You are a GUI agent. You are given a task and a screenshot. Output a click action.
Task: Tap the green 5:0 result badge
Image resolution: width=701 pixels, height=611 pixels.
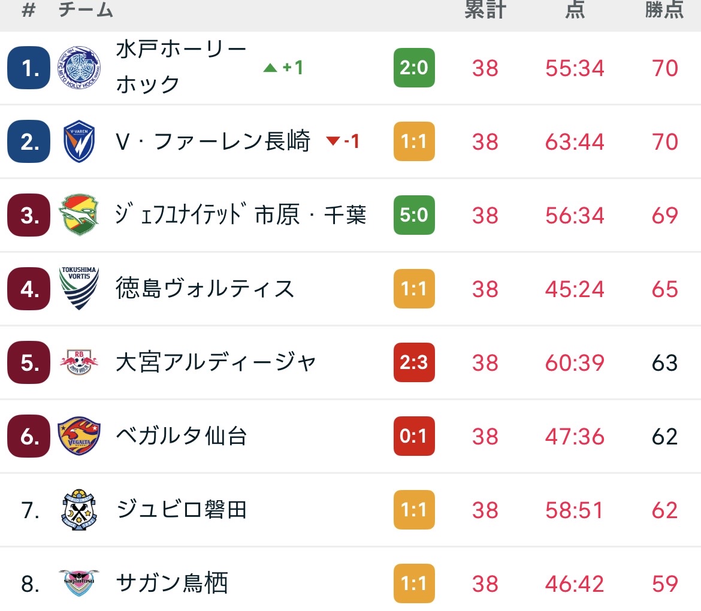coord(414,215)
